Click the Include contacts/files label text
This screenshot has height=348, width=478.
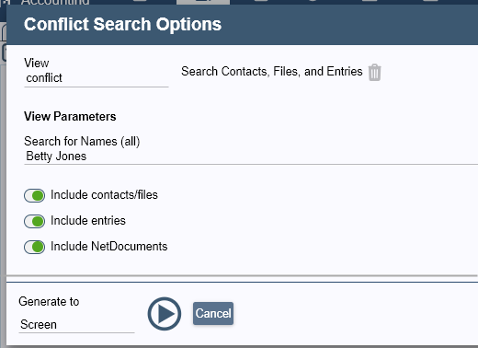[104, 195]
